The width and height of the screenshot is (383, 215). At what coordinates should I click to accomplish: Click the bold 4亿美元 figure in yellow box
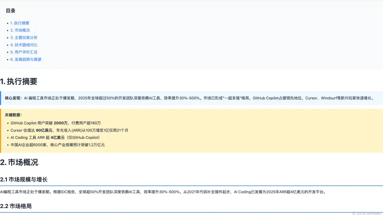[57, 137]
